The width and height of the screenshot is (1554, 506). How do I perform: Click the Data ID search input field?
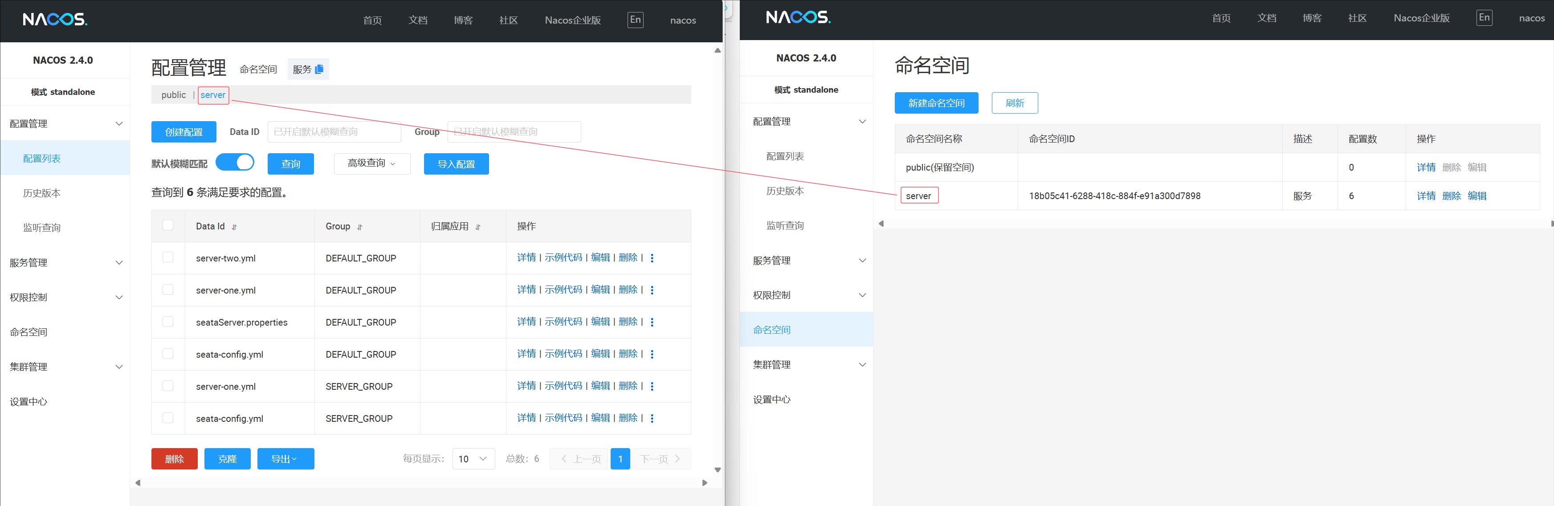334,132
